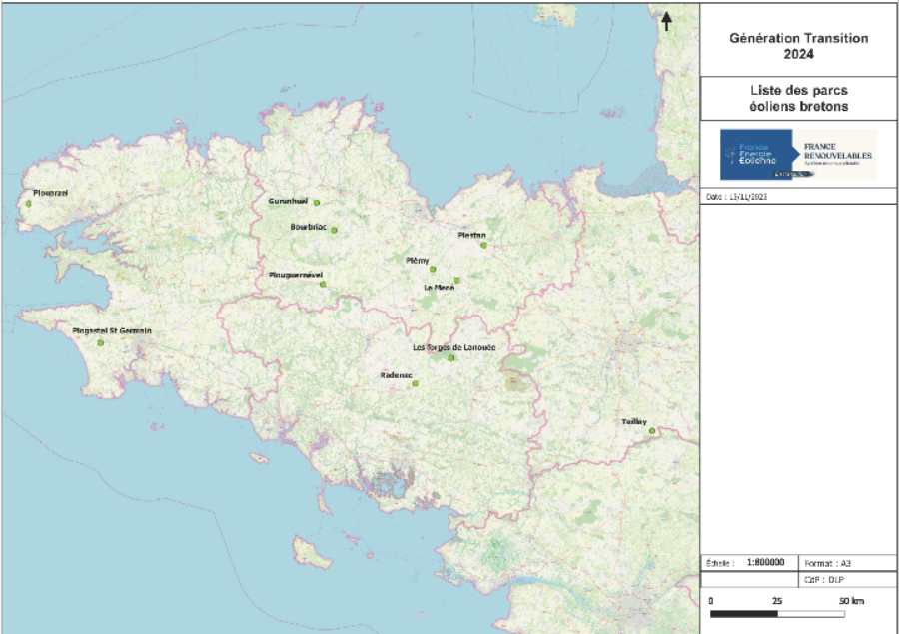
Task: Select the Le Mené marker dot
Action: click(x=456, y=280)
